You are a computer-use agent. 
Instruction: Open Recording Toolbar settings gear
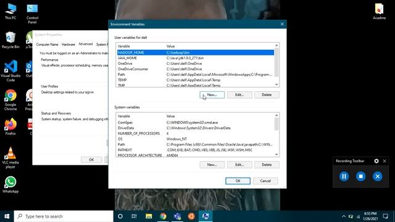pyautogui.click(x=376, y=161)
